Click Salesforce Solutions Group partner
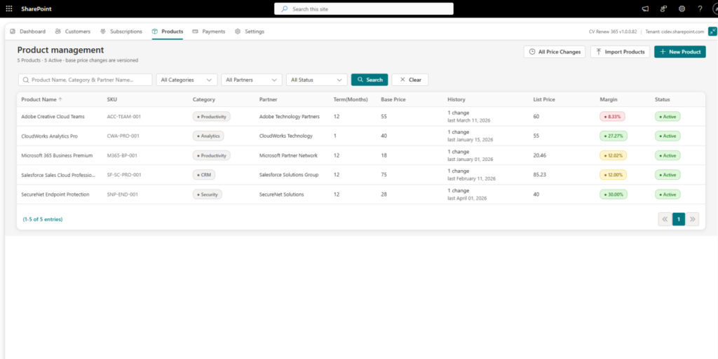 click(x=289, y=175)
